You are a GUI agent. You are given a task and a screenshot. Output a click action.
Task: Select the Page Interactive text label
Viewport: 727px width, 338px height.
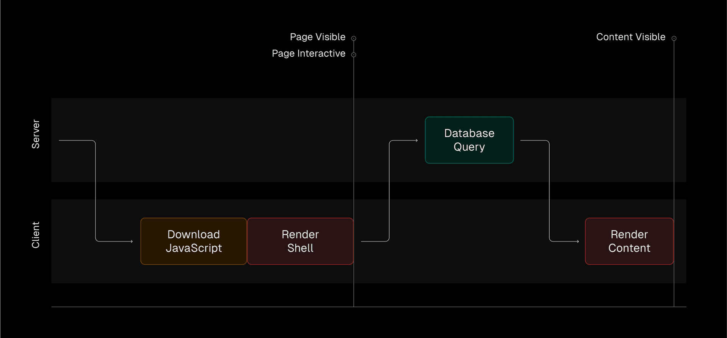click(308, 53)
